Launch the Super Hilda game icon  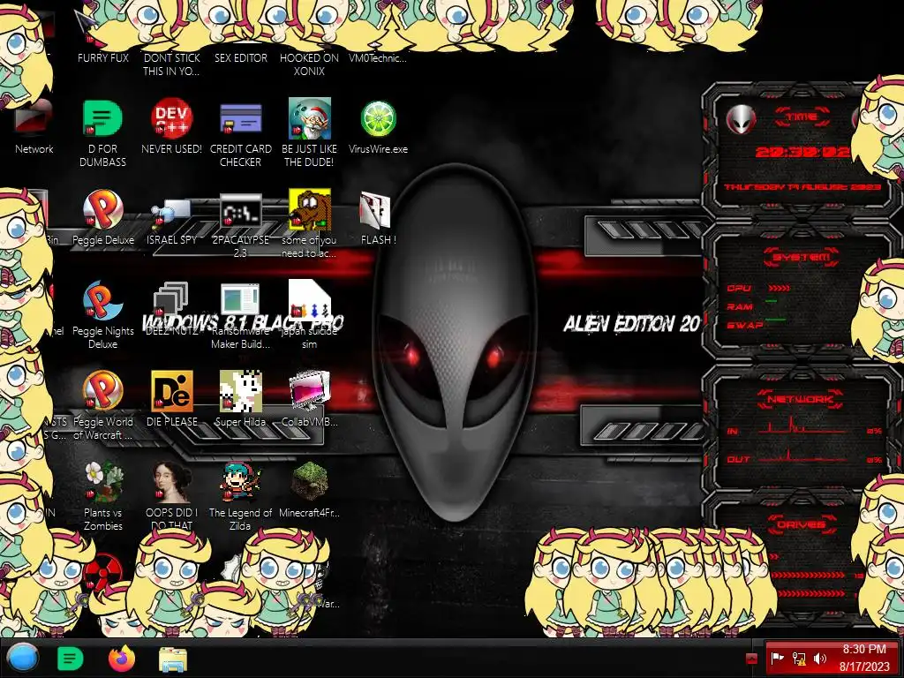click(240, 391)
